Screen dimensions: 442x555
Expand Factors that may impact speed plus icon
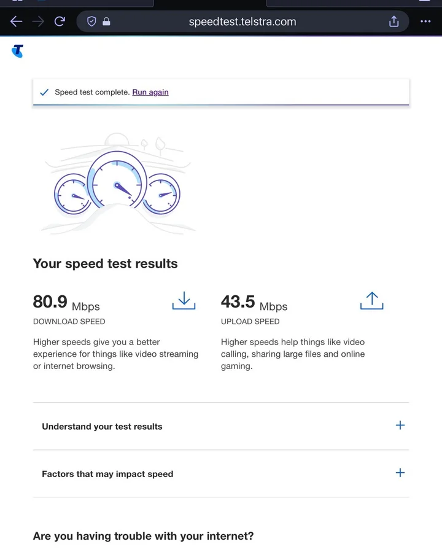(x=400, y=473)
